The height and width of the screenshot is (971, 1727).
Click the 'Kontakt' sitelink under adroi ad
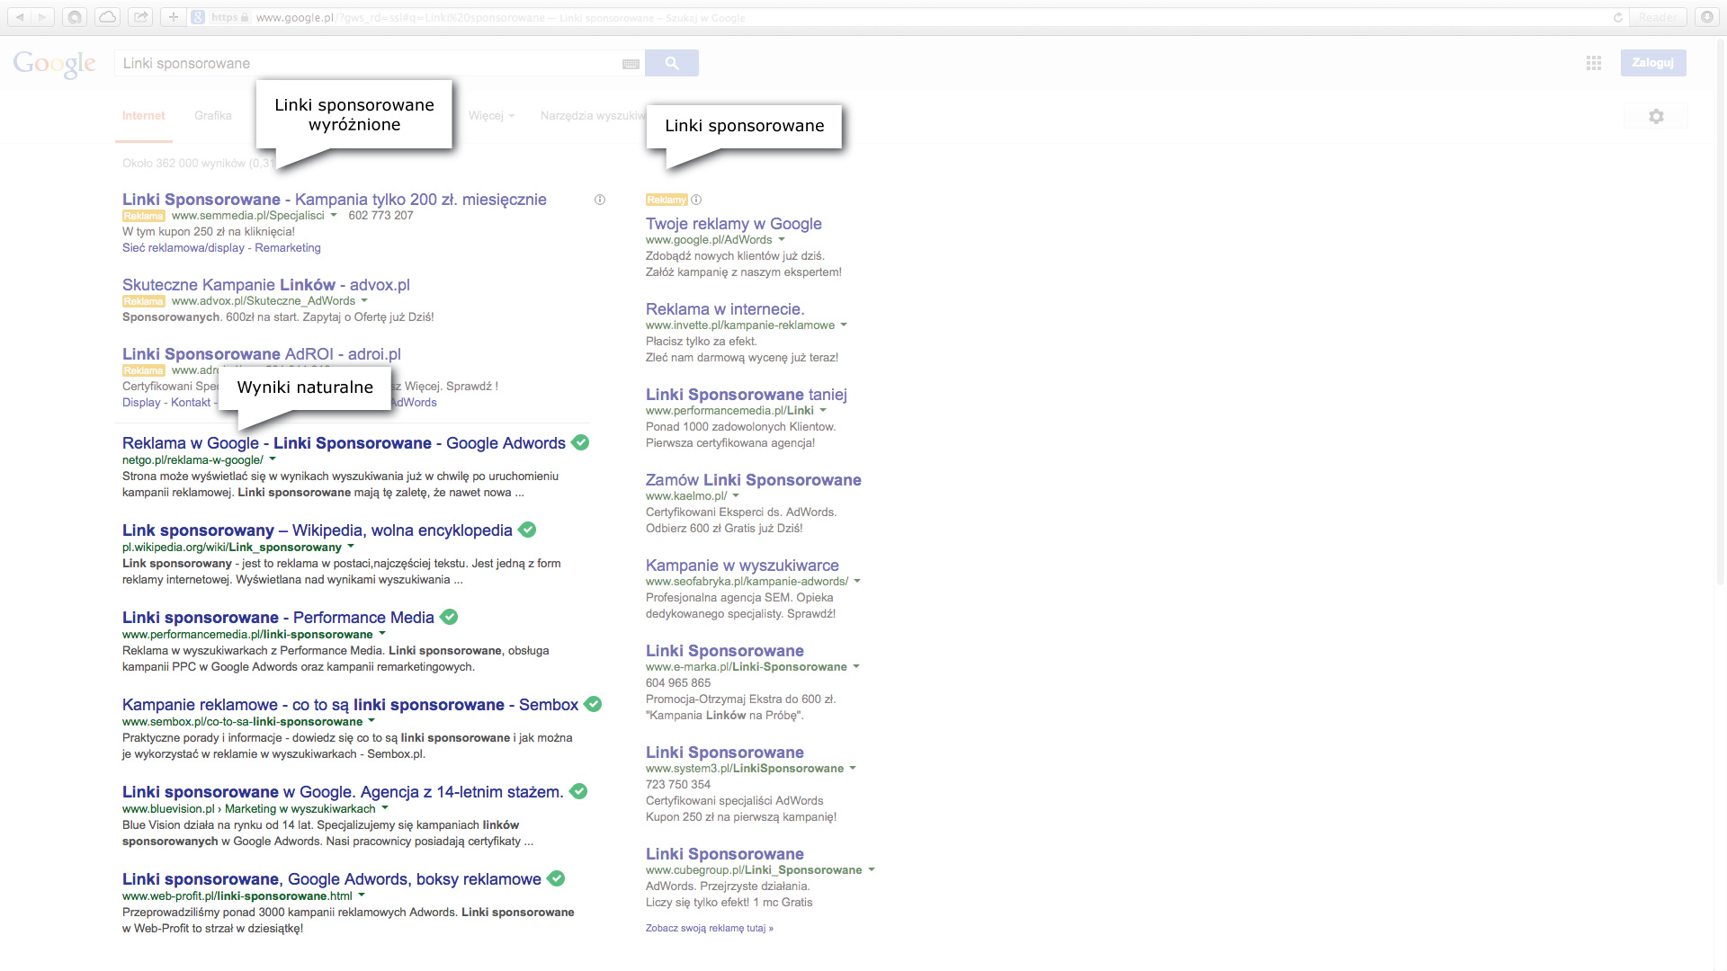pos(191,403)
